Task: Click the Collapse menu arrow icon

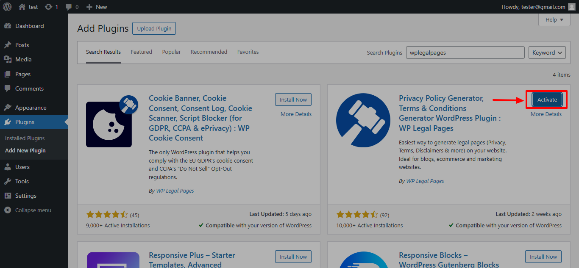Action: [x=8, y=210]
